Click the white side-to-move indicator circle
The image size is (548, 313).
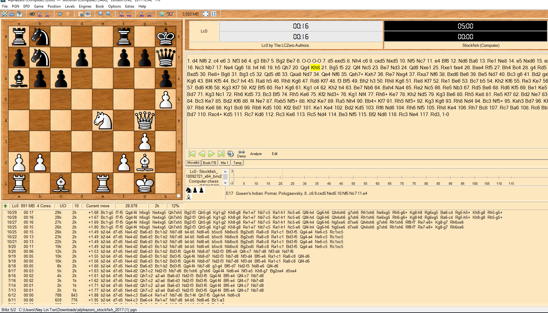click(179, 196)
